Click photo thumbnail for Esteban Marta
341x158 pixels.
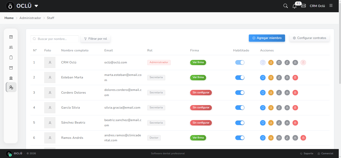click(50, 78)
